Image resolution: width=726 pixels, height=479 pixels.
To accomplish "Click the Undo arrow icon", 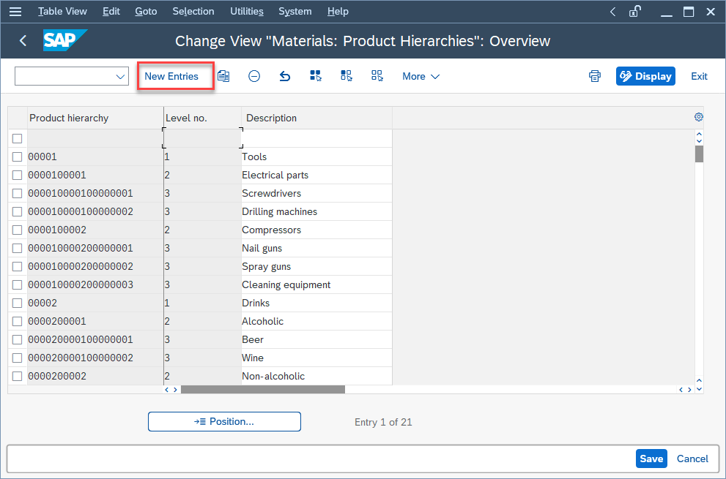I will pos(285,76).
